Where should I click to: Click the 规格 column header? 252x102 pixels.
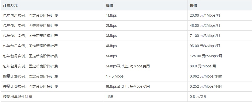146,5
